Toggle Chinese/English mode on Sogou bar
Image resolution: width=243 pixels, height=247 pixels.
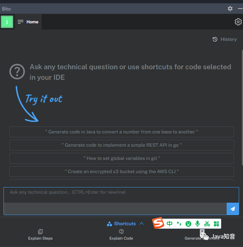(170, 224)
